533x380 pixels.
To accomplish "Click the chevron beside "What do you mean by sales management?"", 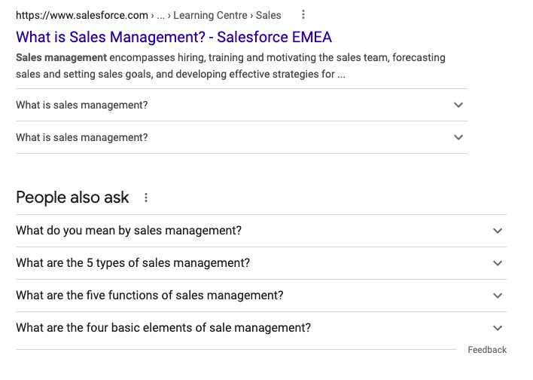I will click(498, 231).
